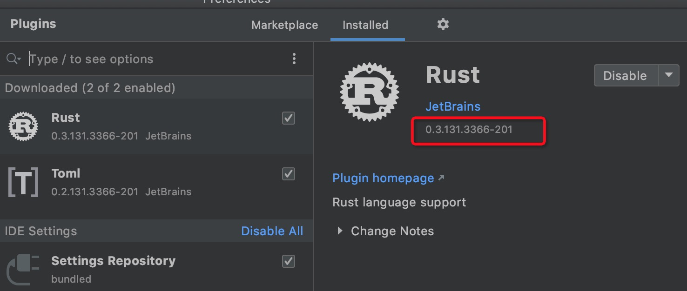Select the Toml entry in plugin list
Screen dimensions: 687x291
[156, 182]
